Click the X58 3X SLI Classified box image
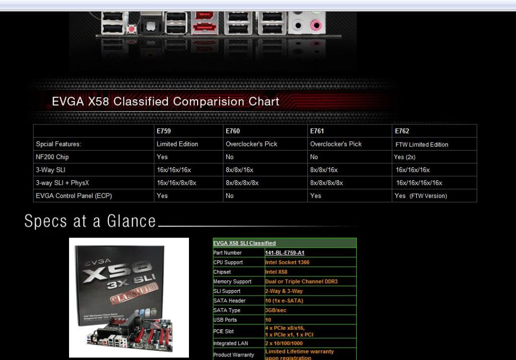 [x=128, y=298]
